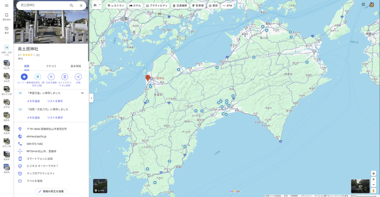Viewport: 380px width, 197px height.
Task: Clear the search box with X
Action: click(x=81, y=5)
